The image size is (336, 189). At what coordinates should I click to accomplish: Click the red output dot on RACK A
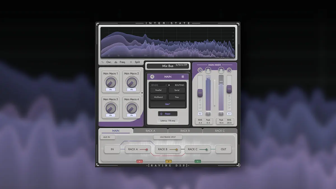(x=147, y=150)
